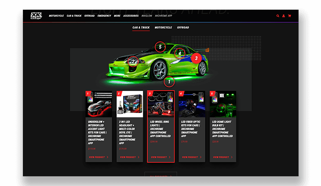321x186 pixels.
Task: Select hotspot 2 on the headlight
Action: point(133,62)
